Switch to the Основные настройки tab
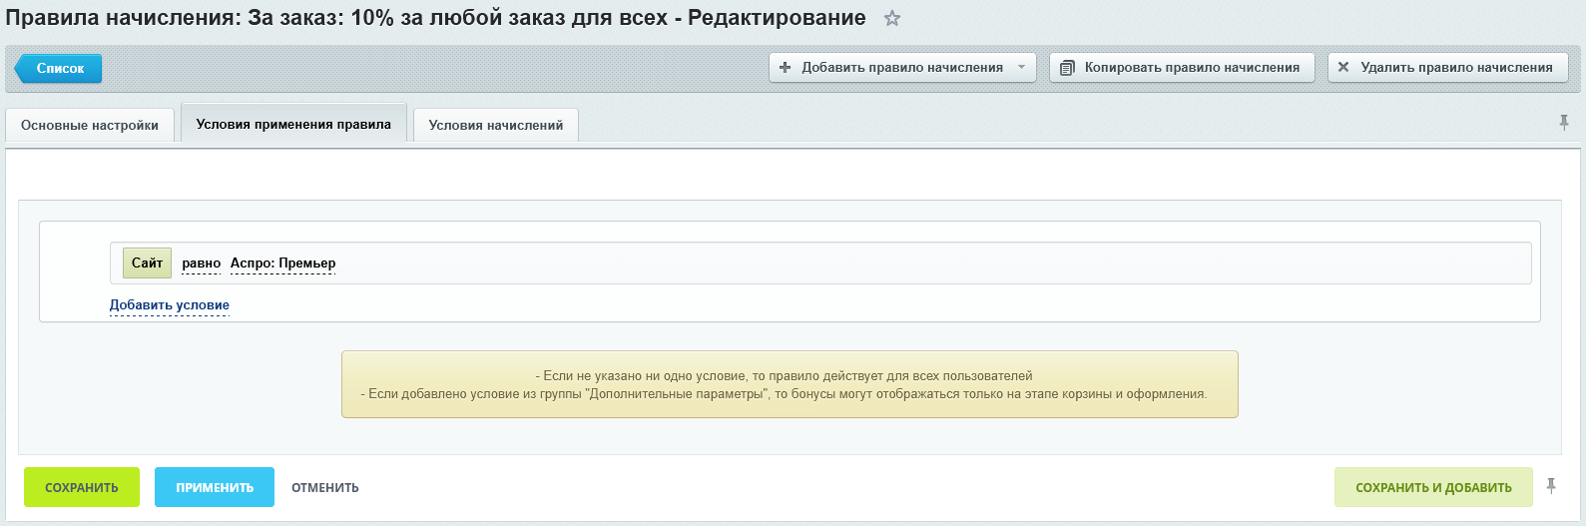1586x526 pixels. (x=90, y=126)
